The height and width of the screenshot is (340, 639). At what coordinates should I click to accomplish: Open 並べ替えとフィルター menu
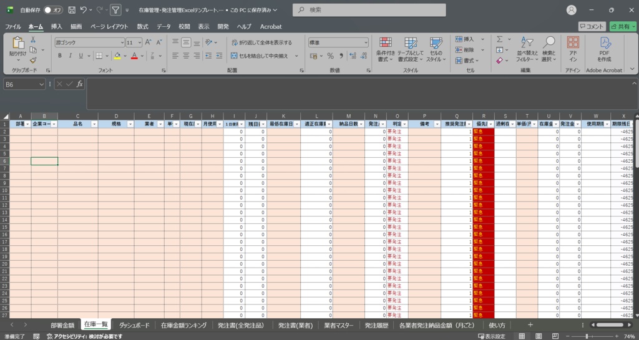click(527, 50)
